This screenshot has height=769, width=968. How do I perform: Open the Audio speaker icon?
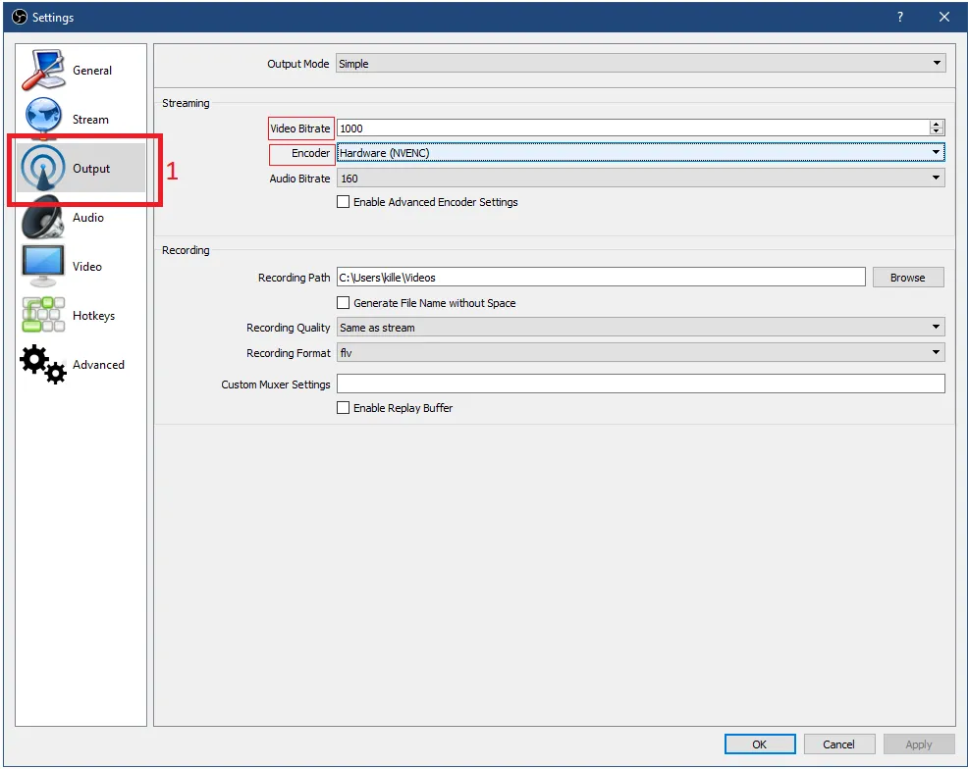pos(43,218)
